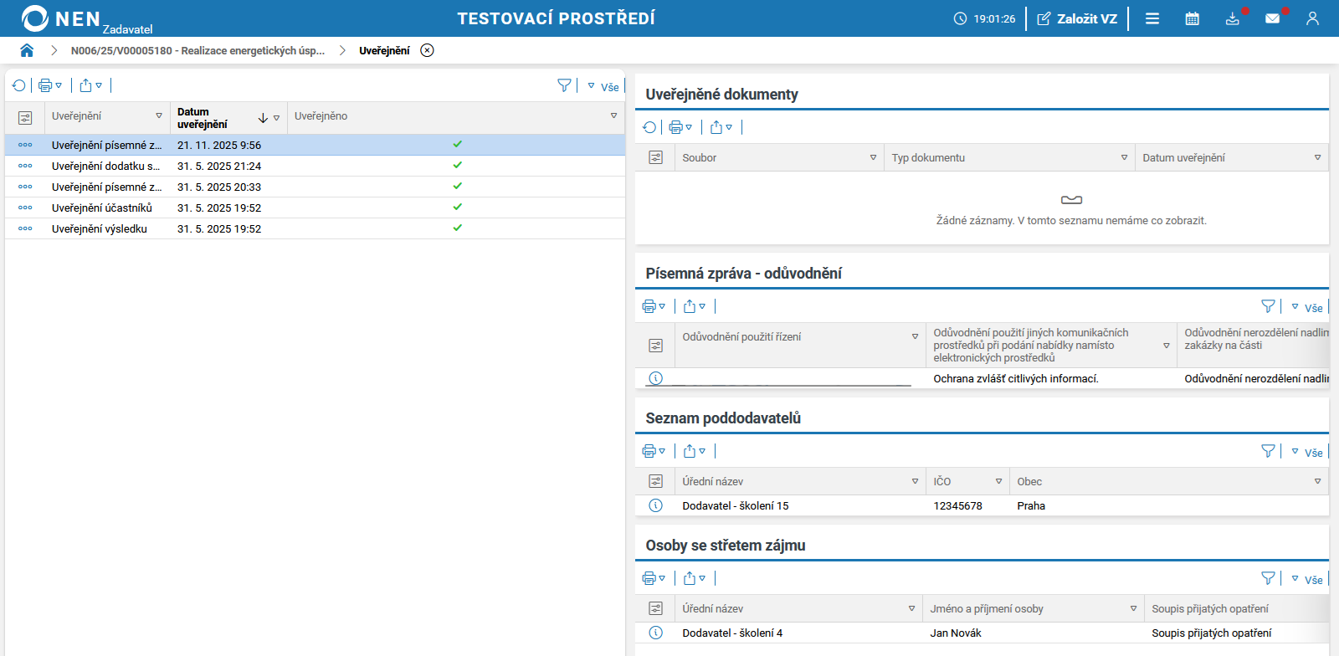Viewport: 1339px width, 656px height.
Task: Open the calendar icon in header
Action: click(1192, 18)
